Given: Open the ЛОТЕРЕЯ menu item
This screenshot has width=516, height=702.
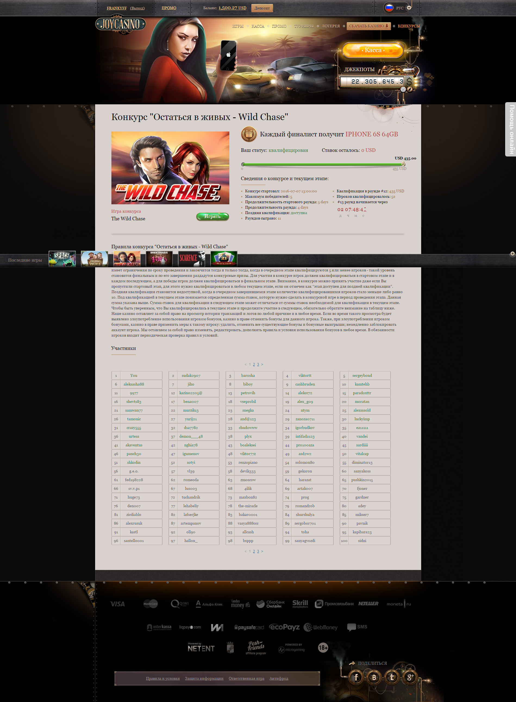Looking at the screenshot, I should [330, 26].
